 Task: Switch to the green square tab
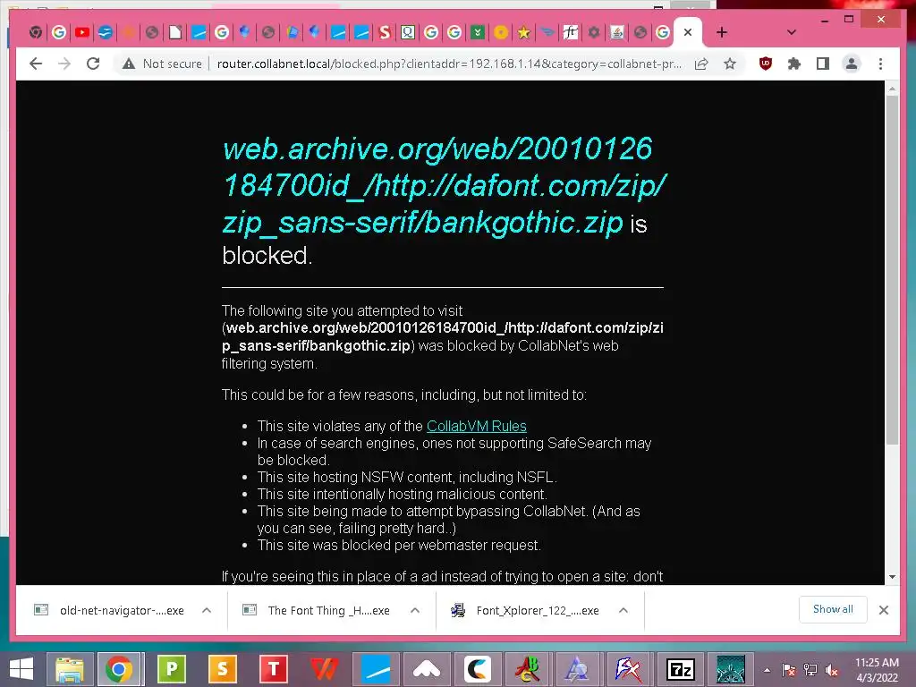coord(478,33)
